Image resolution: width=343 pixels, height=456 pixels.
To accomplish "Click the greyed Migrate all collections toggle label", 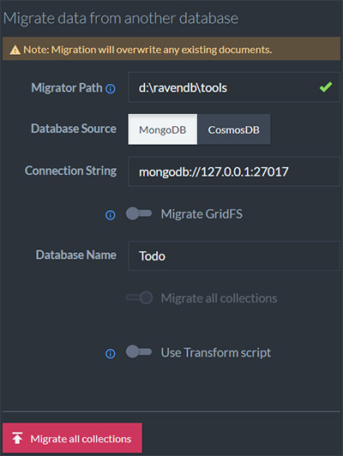I will 219,298.
